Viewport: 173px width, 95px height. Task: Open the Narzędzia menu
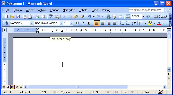[x=69, y=10]
